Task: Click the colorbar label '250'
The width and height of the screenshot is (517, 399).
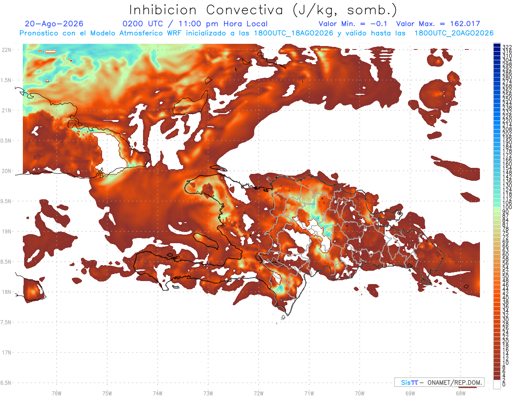Action: 508,99
